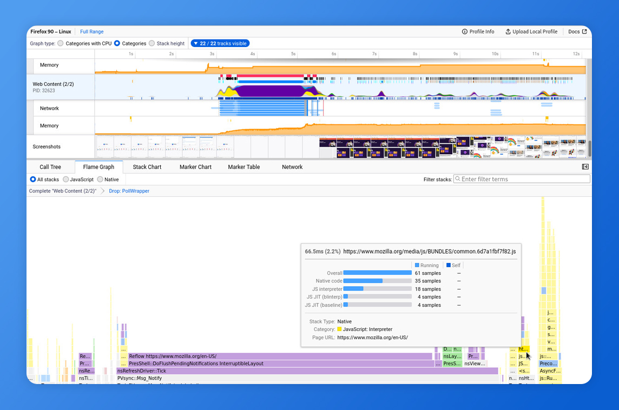Click the PresShell::DoFlushPendingNotifications flame bar
This screenshot has width=619, height=410.
click(280, 363)
